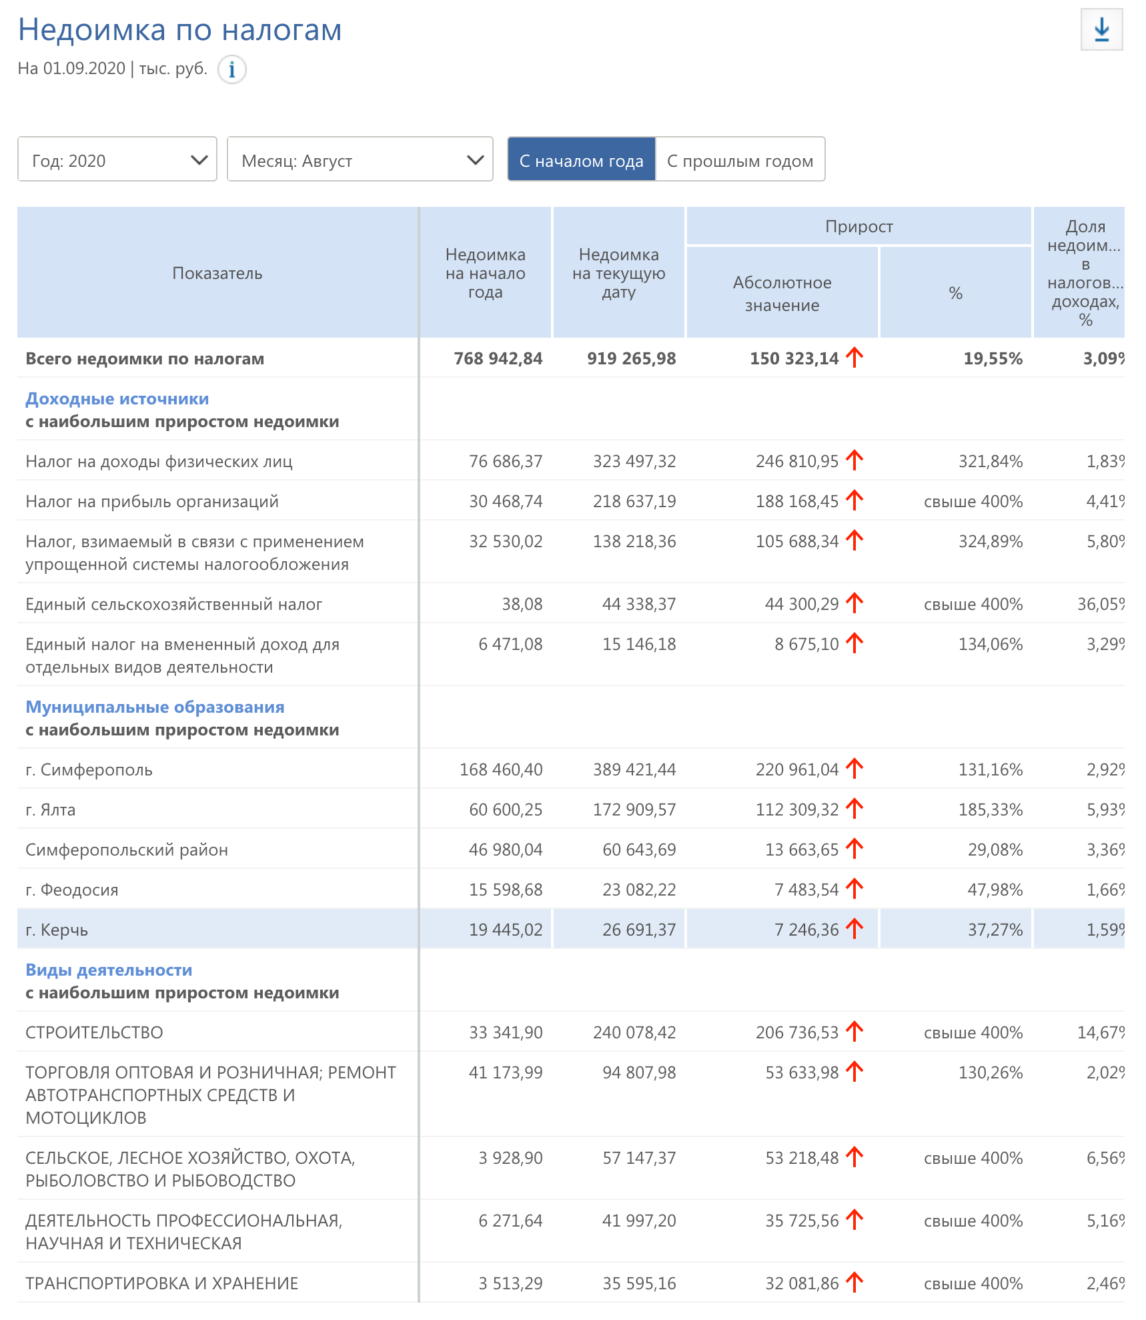Click the info icon next to the date
Viewport: 1146px width, 1320px height.
(231, 69)
